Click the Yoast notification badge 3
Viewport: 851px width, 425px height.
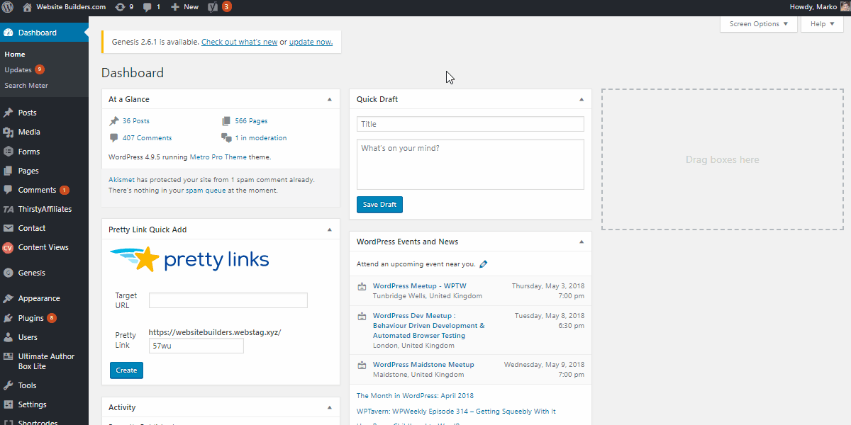(226, 6)
